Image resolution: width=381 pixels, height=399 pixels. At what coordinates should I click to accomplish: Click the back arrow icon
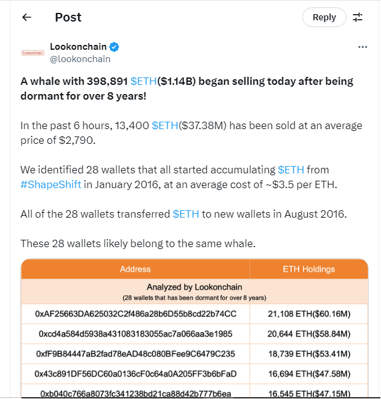tap(26, 17)
